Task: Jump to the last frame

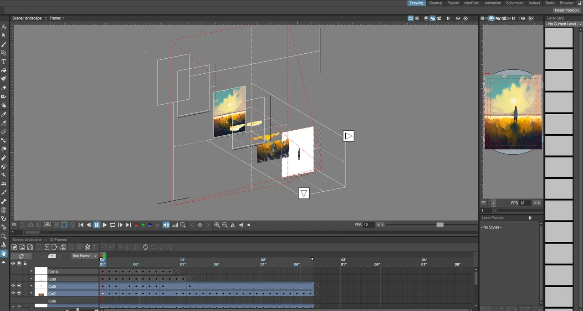Action: (128, 225)
